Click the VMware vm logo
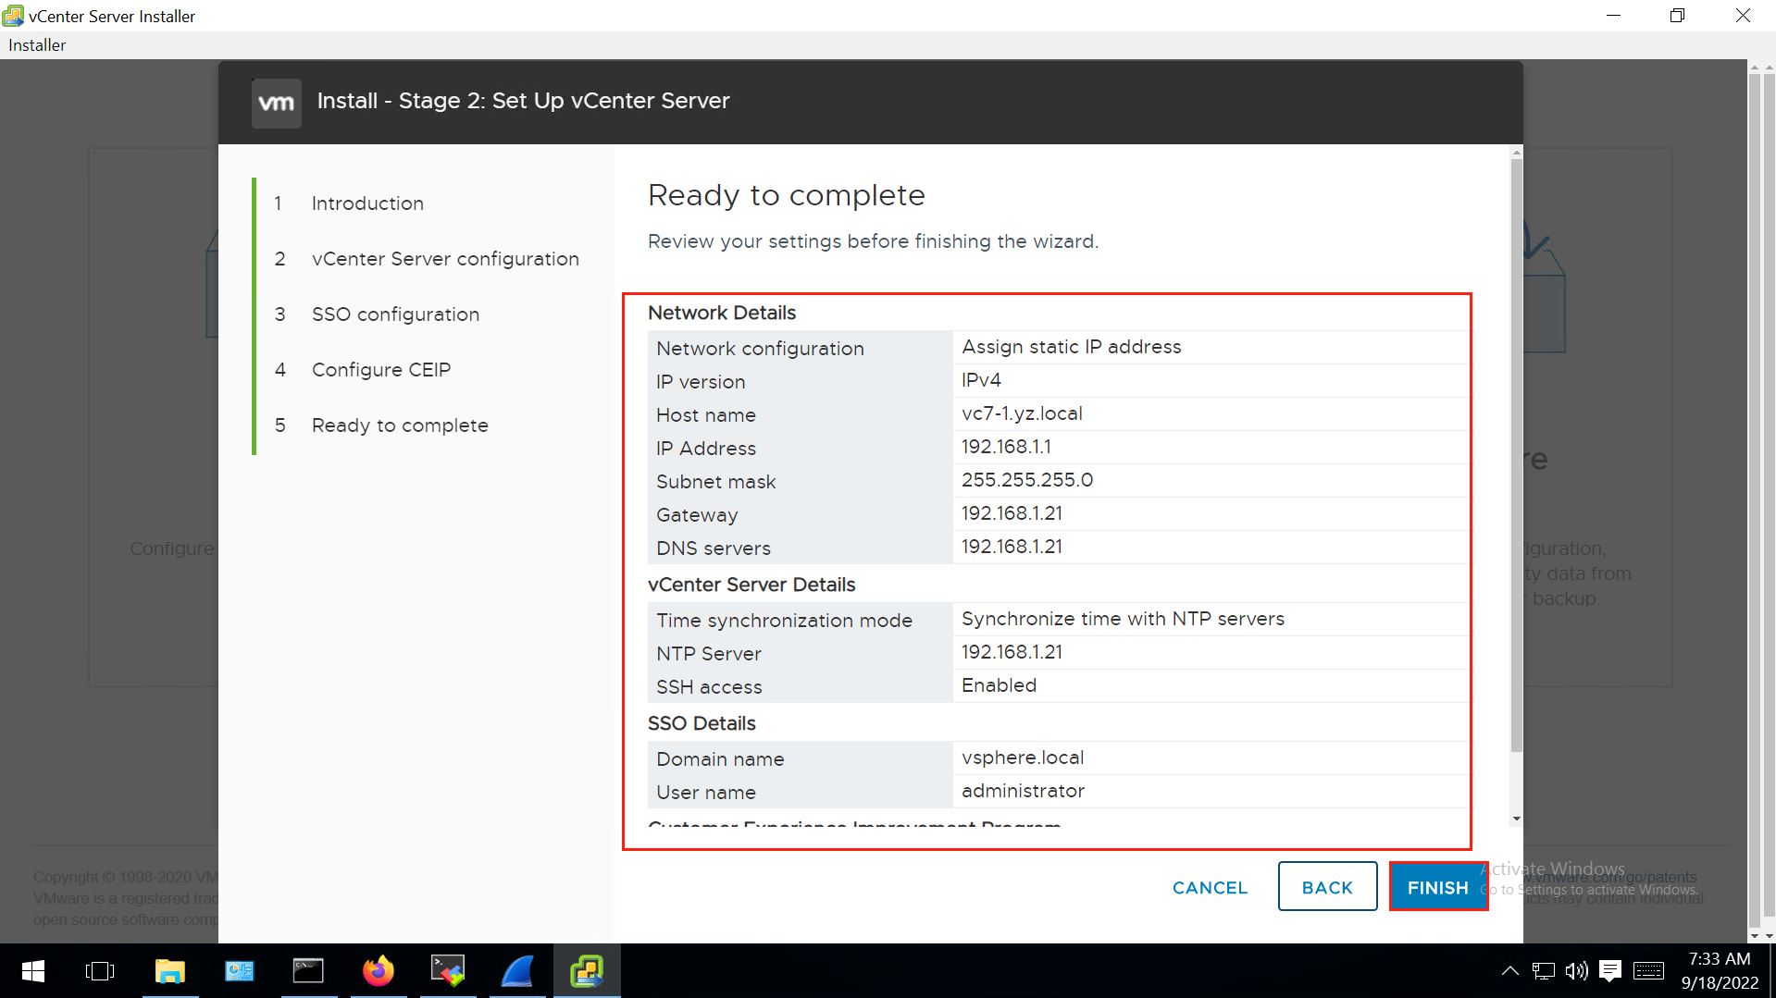 click(276, 102)
